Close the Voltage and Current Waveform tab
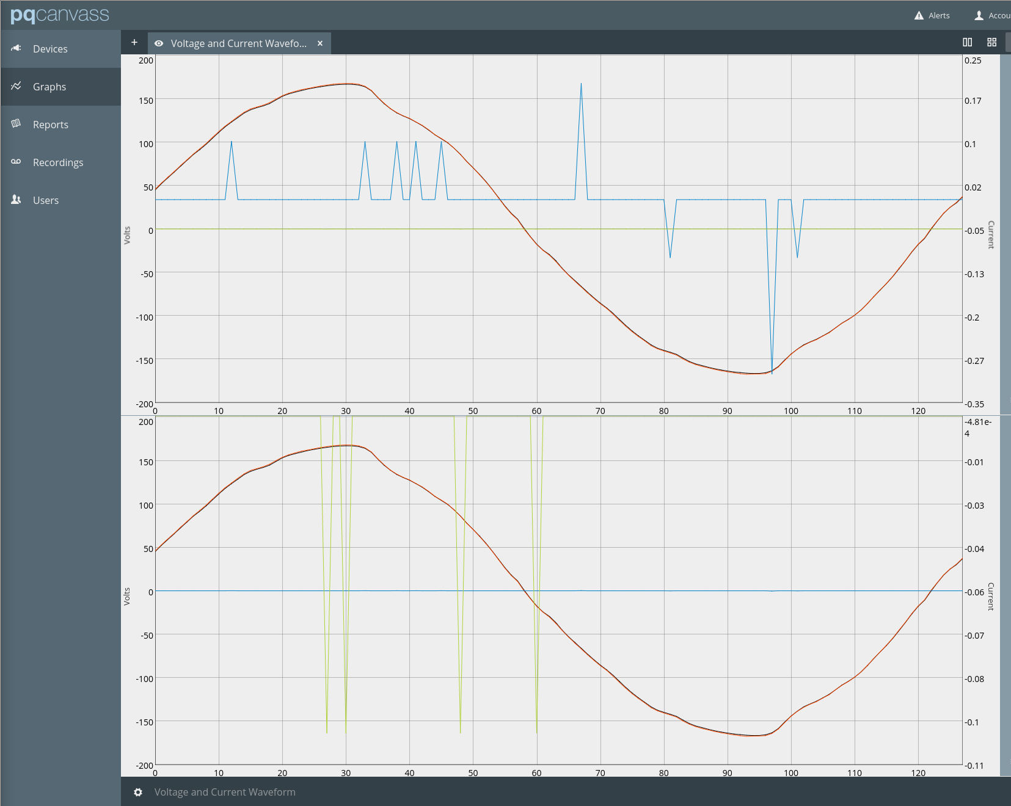Screen dimensions: 1011x806 pos(320,43)
